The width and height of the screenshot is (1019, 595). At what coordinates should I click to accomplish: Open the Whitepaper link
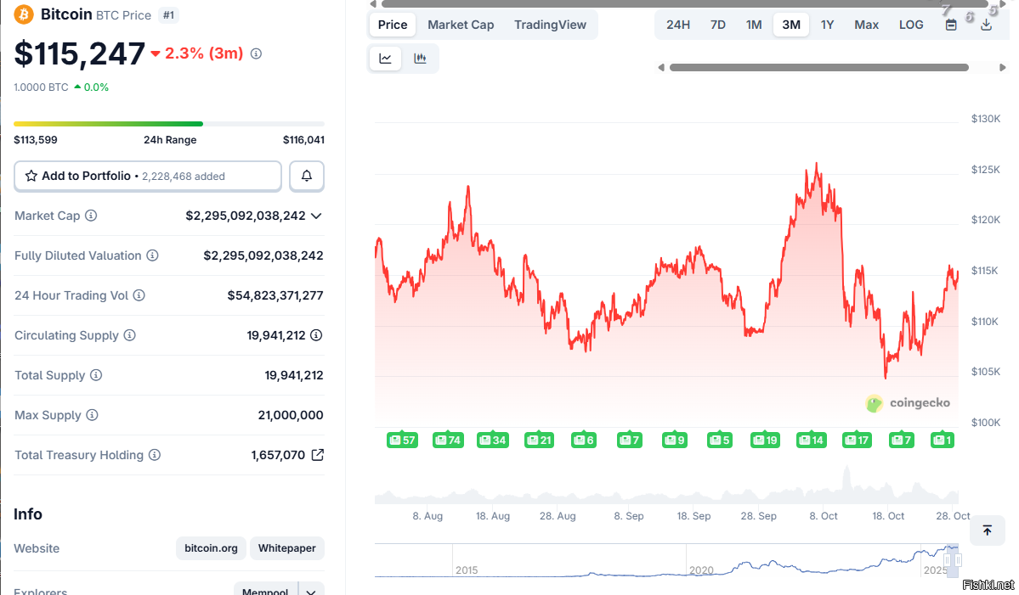coord(287,548)
